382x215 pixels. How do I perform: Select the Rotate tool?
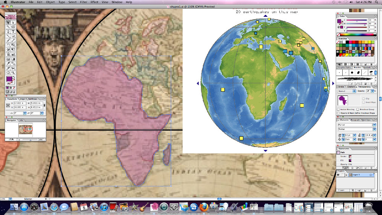[x=8, y=45]
